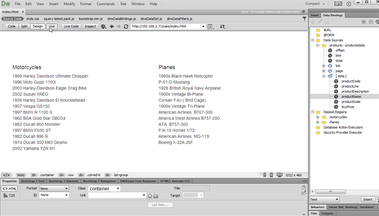Click the point-to-file target icon beside Link
Image resolution: width=379 pixels, height=216 pixels.
150,196
